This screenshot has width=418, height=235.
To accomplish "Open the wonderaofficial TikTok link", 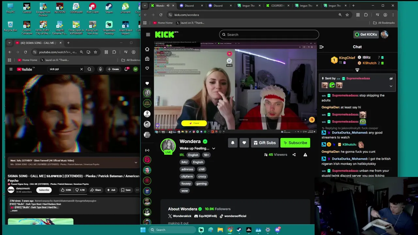I will pyautogui.click(x=233, y=216).
